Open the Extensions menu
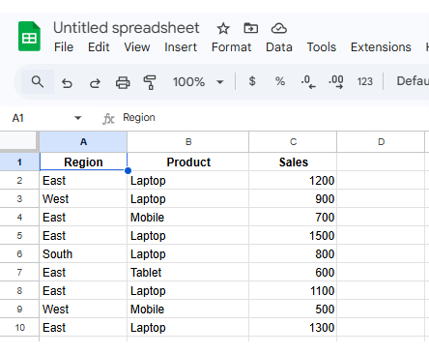The width and height of the screenshot is (429, 354). point(381,47)
